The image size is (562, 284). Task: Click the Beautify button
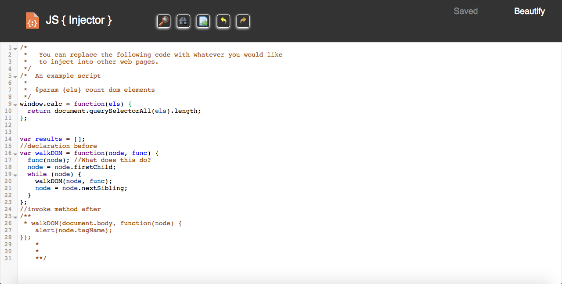tap(530, 11)
